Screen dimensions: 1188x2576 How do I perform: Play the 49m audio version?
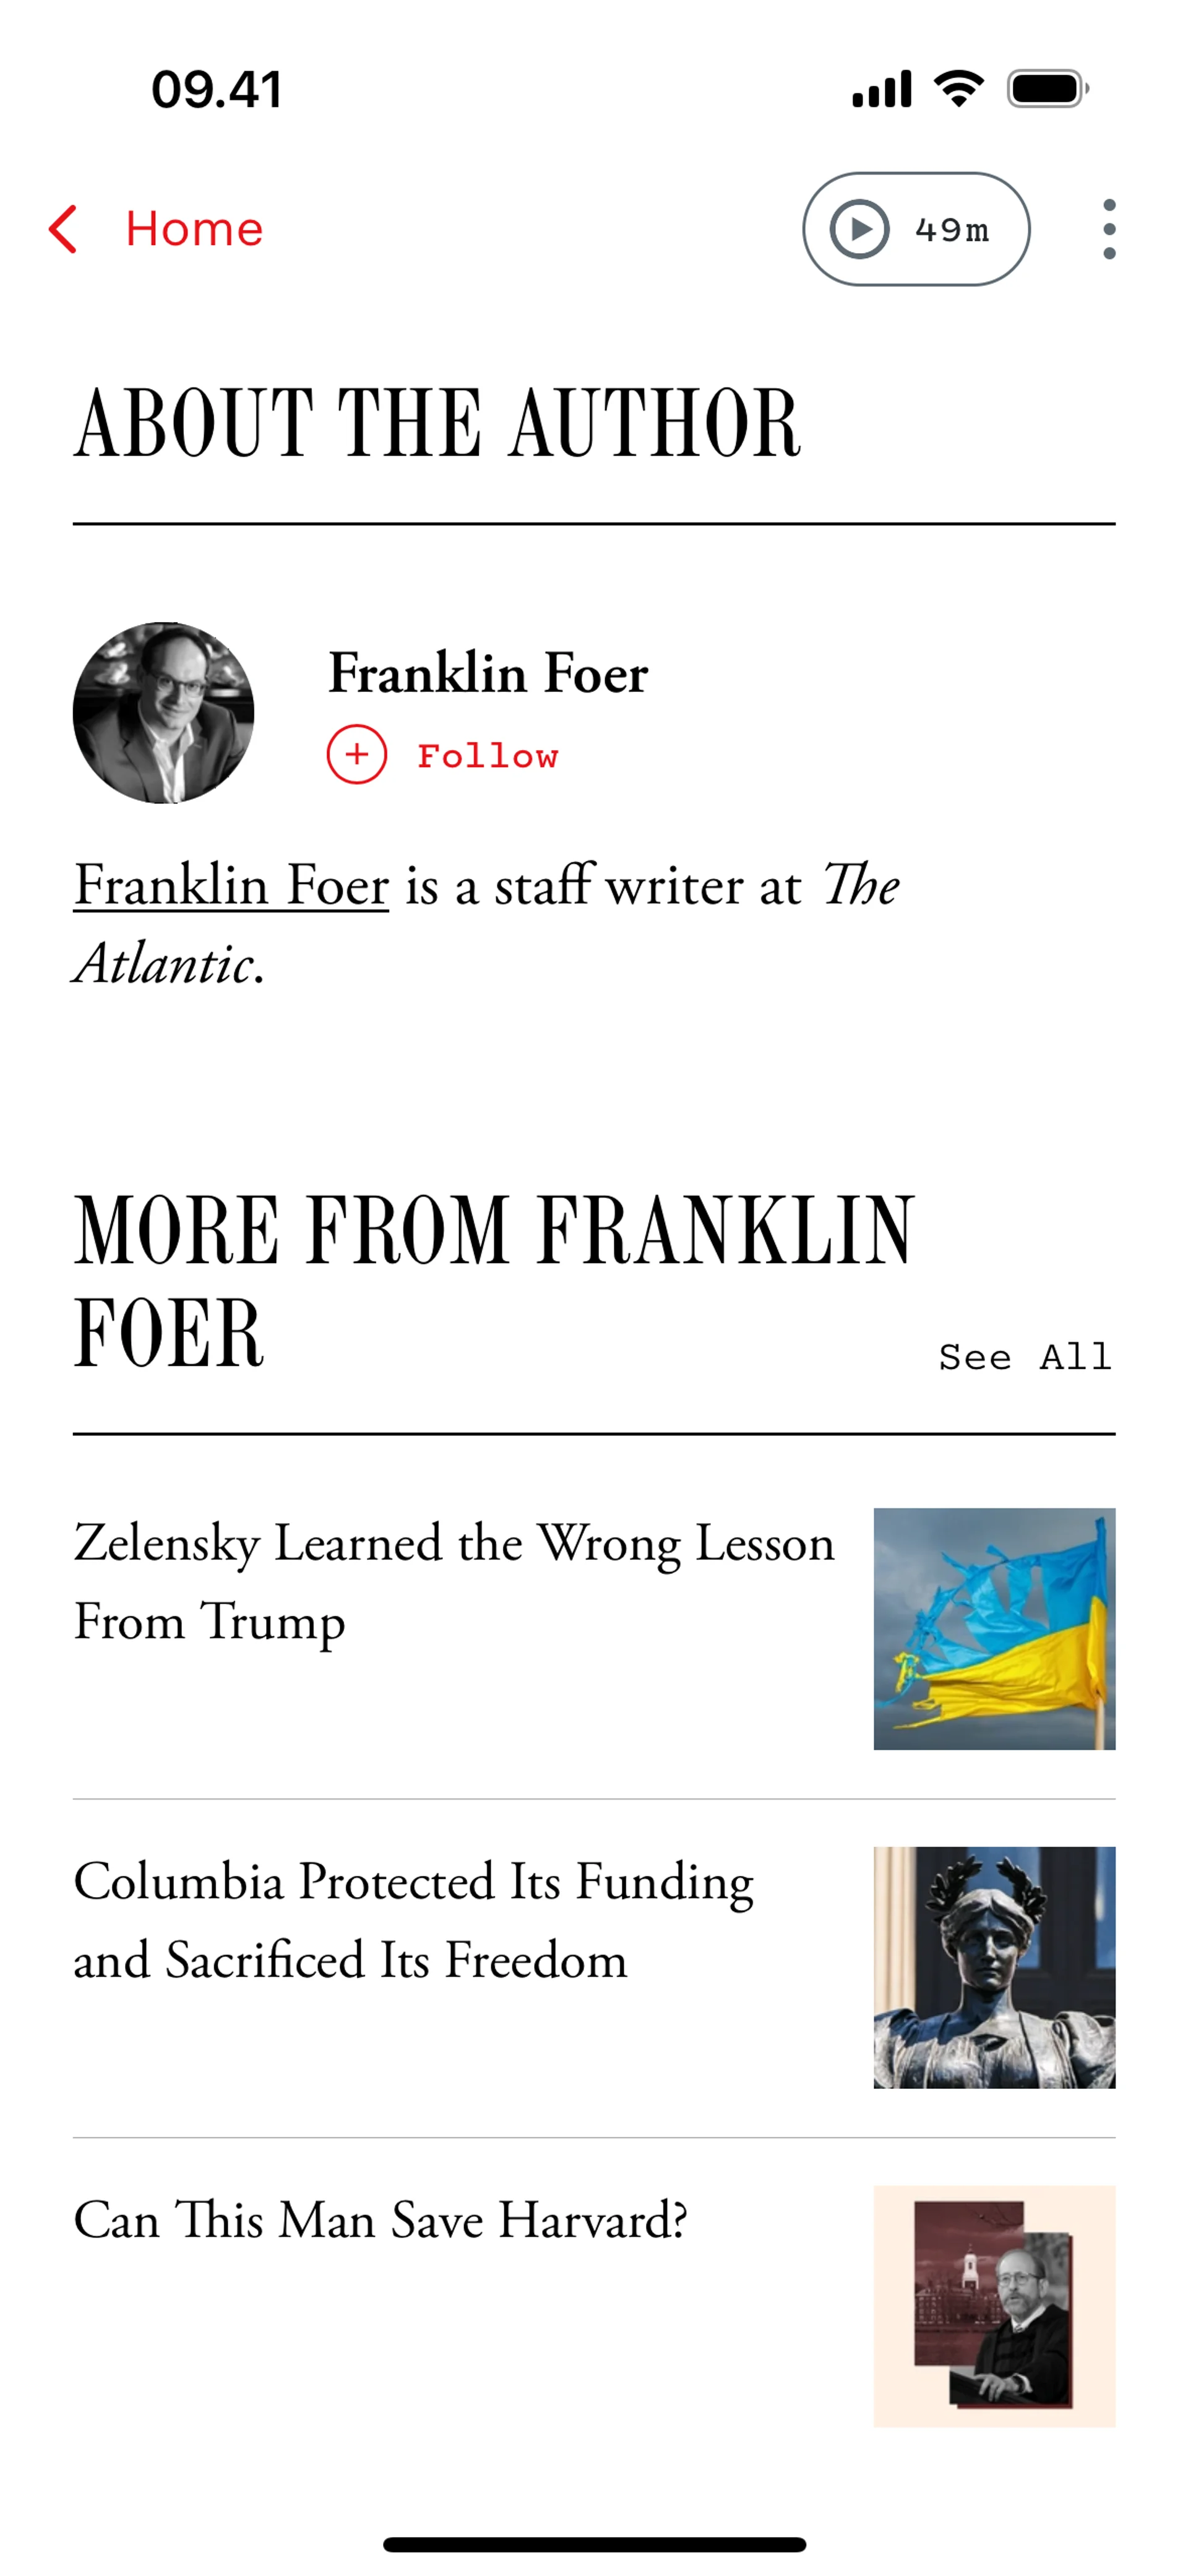pos(915,230)
